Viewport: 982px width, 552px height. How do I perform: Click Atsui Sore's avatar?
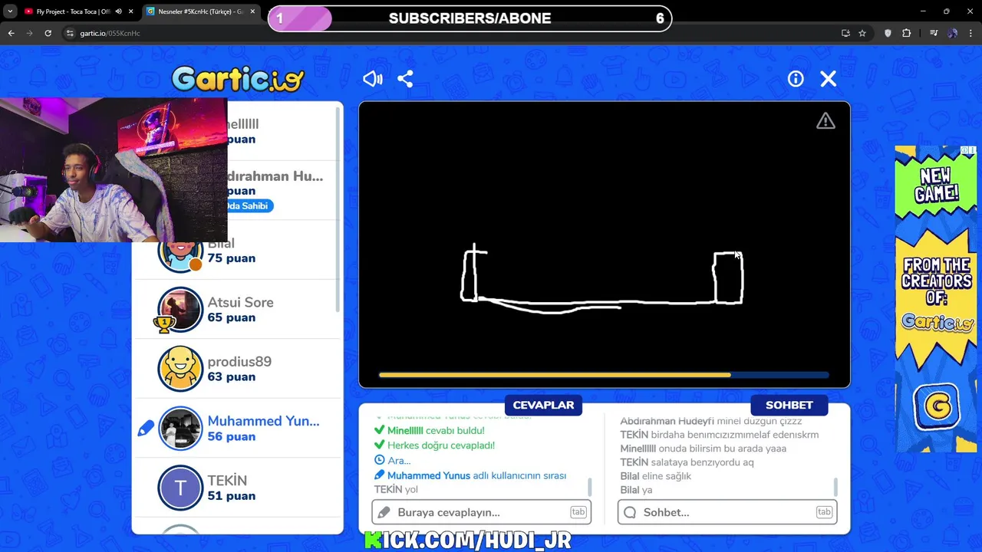coord(180,309)
